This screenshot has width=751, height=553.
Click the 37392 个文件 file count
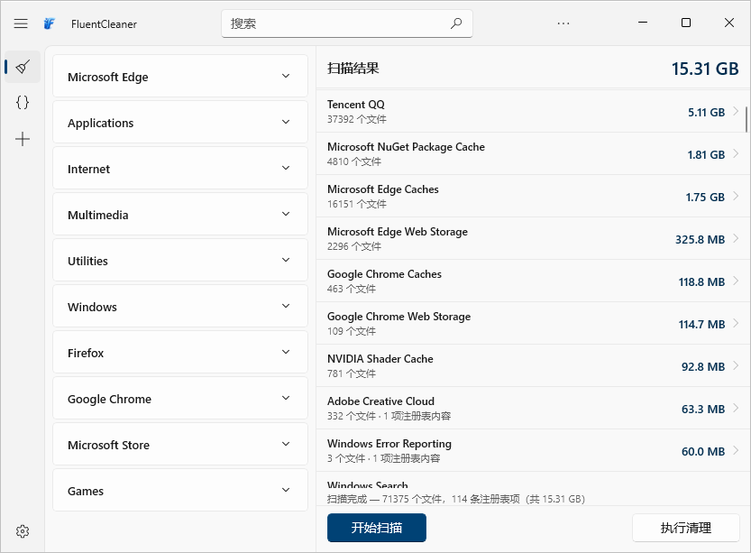tap(357, 119)
